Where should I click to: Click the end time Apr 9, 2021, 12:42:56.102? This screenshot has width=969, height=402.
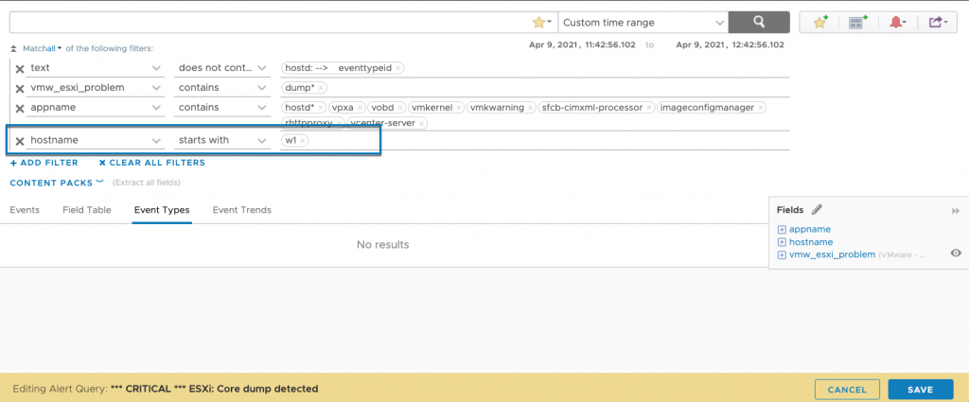pos(730,45)
